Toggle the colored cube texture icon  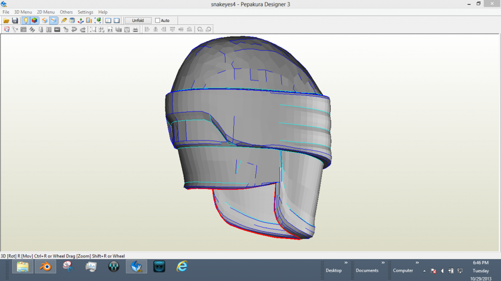coord(34,21)
